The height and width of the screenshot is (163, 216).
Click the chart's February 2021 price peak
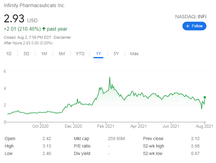coord(110,77)
